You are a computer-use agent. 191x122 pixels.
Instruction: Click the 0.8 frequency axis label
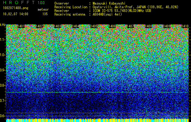coord(3,85)
